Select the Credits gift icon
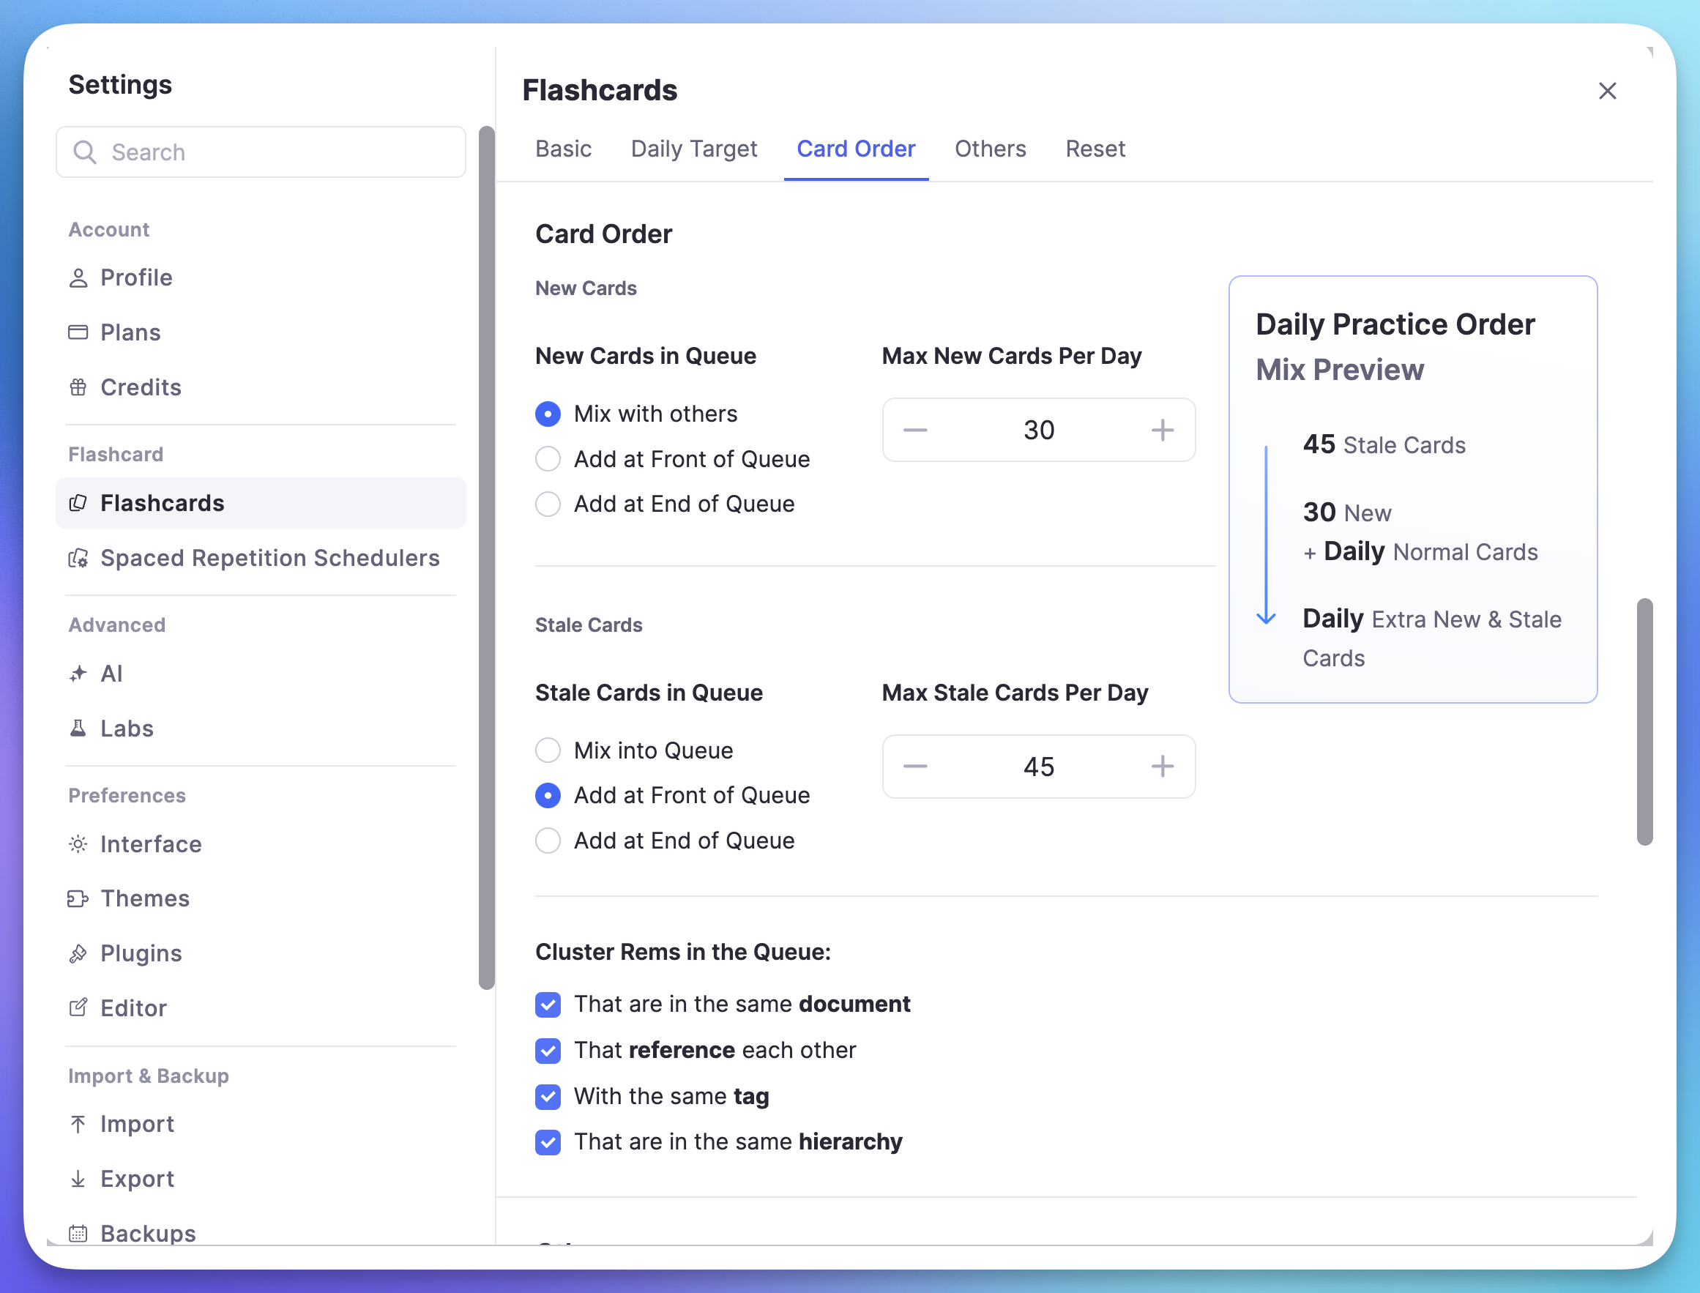The image size is (1700, 1293). [x=78, y=387]
